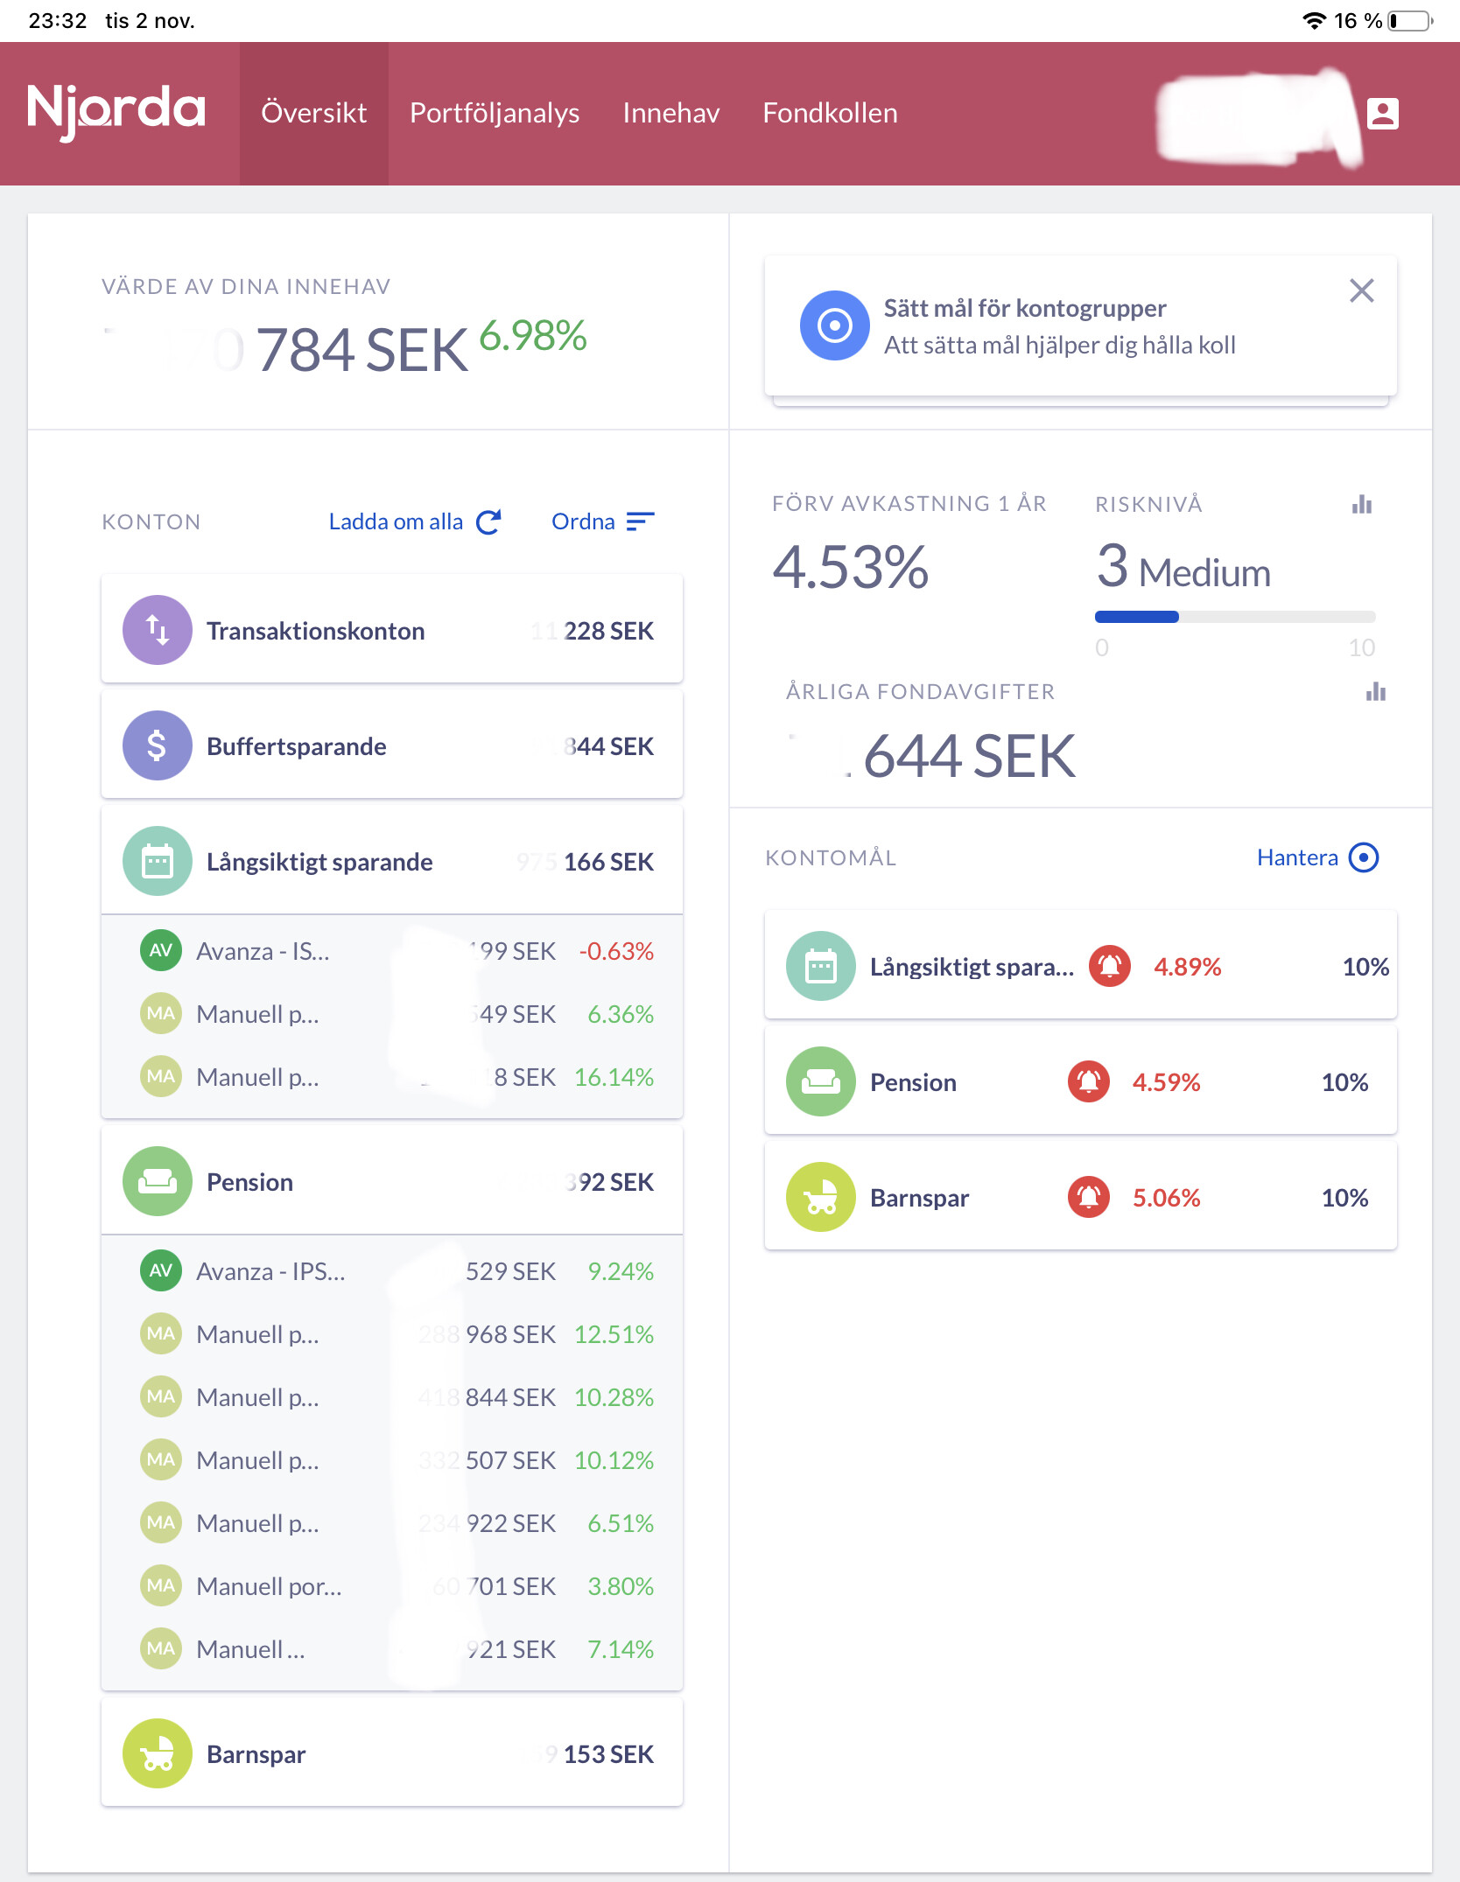This screenshot has width=1460, height=1882.
Task: Click the red alert bell for Barnspar goal
Action: coord(1088,1198)
